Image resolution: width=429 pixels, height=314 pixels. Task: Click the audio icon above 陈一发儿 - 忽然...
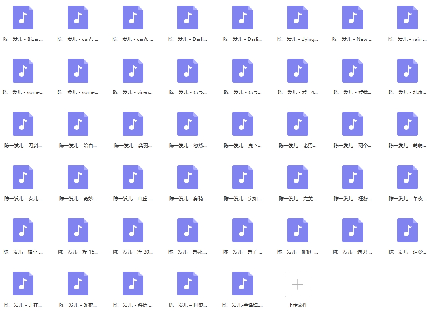pos(188,124)
